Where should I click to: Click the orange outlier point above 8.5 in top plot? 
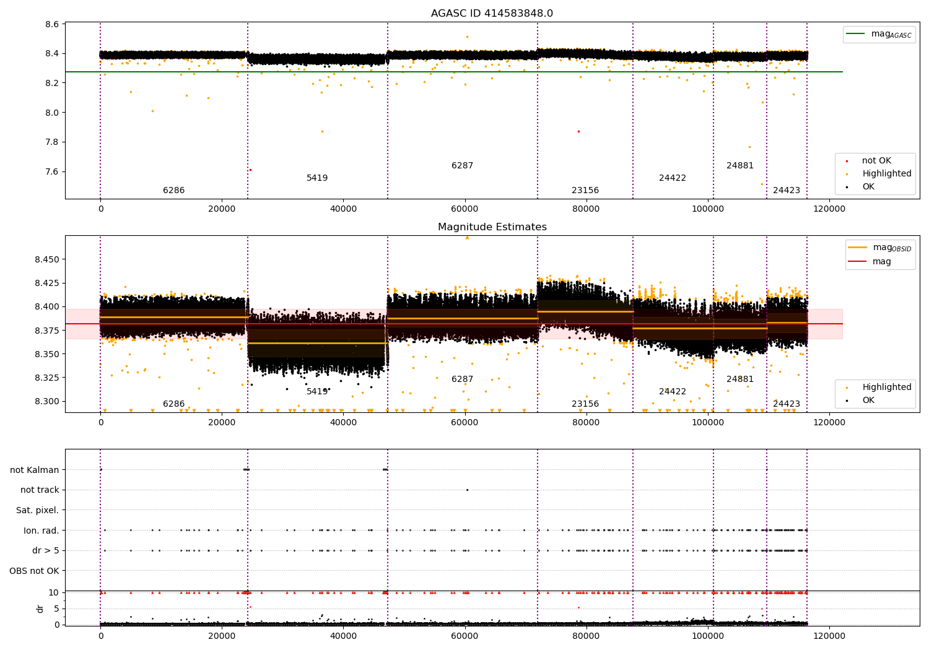[467, 37]
